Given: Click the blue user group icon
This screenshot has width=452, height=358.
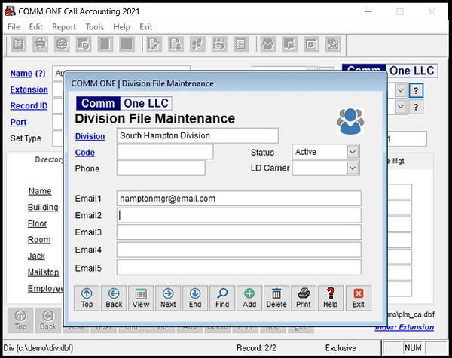Looking at the screenshot, I should click(x=350, y=121).
